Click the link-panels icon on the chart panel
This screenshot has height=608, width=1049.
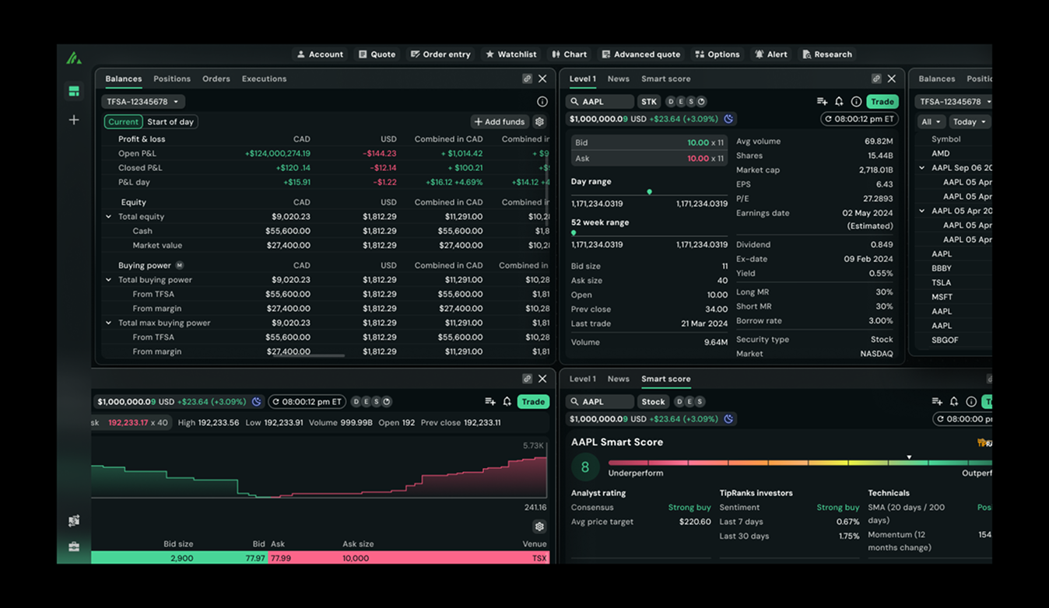tap(528, 379)
